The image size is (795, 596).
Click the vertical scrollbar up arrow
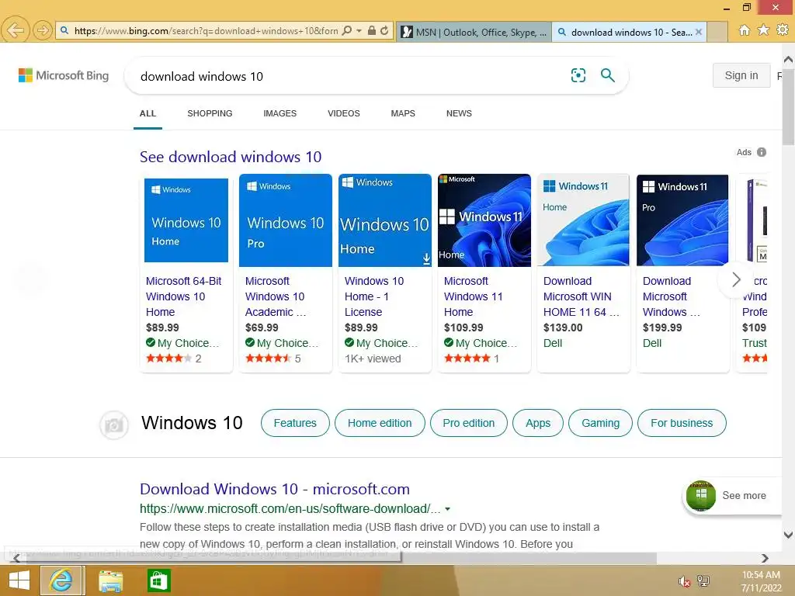tap(789, 60)
